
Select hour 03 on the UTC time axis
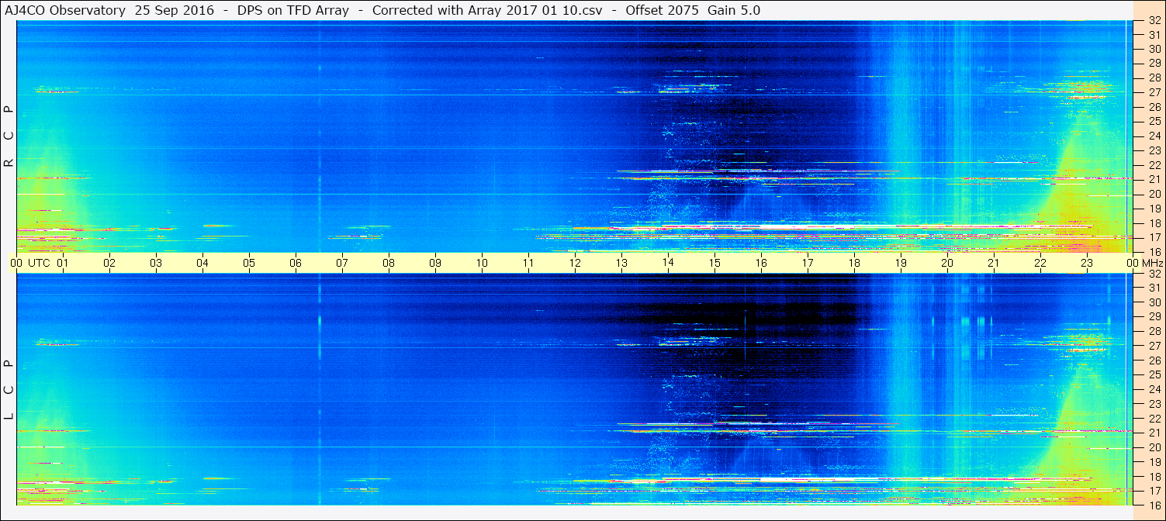(x=156, y=263)
